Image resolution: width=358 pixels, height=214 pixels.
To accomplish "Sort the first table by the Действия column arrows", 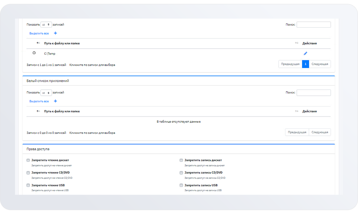I will (x=296, y=43).
